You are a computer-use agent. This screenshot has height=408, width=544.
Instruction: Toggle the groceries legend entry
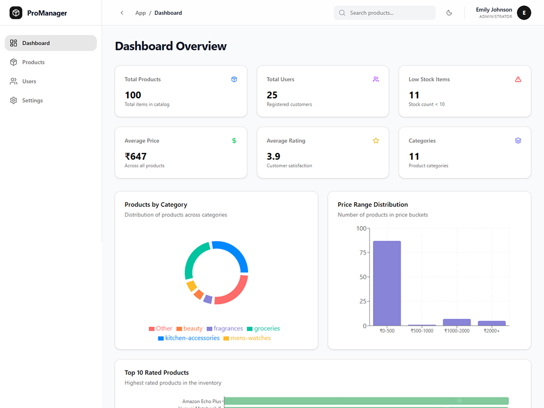pyautogui.click(x=263, y=328)
